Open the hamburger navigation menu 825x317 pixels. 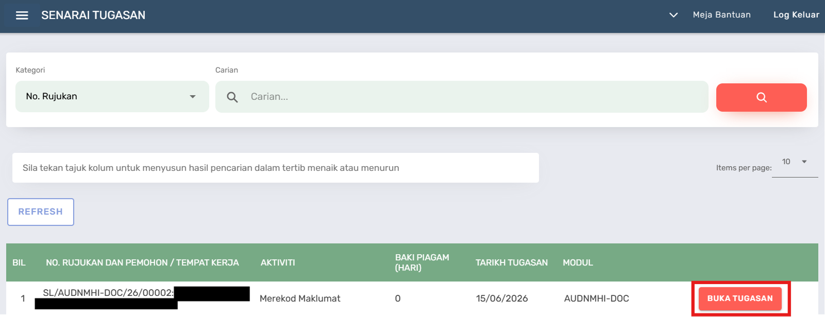point(22,15)
